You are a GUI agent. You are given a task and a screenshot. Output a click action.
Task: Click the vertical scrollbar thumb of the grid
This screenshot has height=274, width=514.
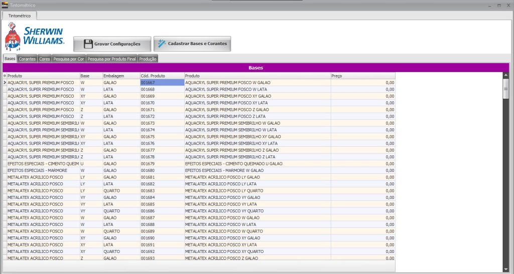(506, 89)
